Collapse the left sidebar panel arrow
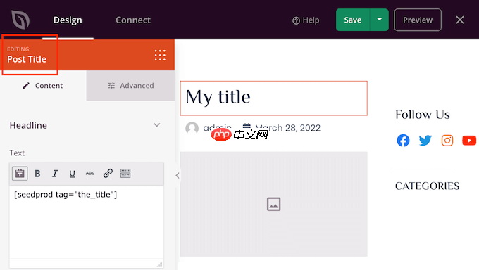Screen dimensions: 479x270 click(x=178, y=175)
